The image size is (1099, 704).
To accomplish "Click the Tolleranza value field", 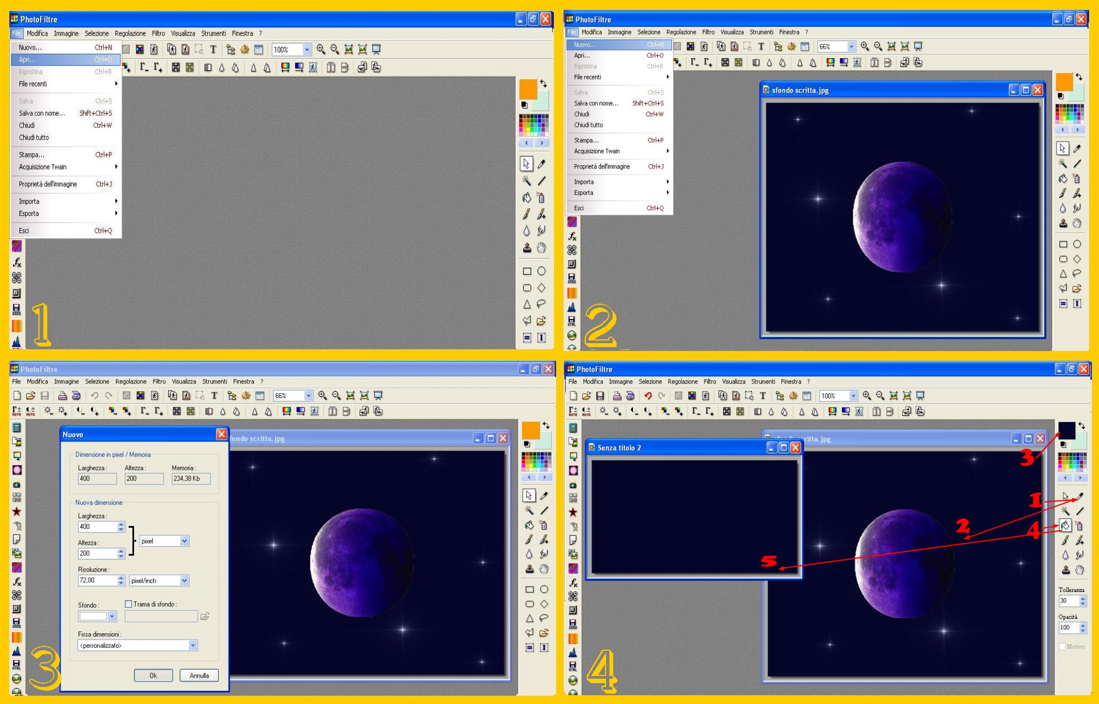I will [x=1068, y=601].
